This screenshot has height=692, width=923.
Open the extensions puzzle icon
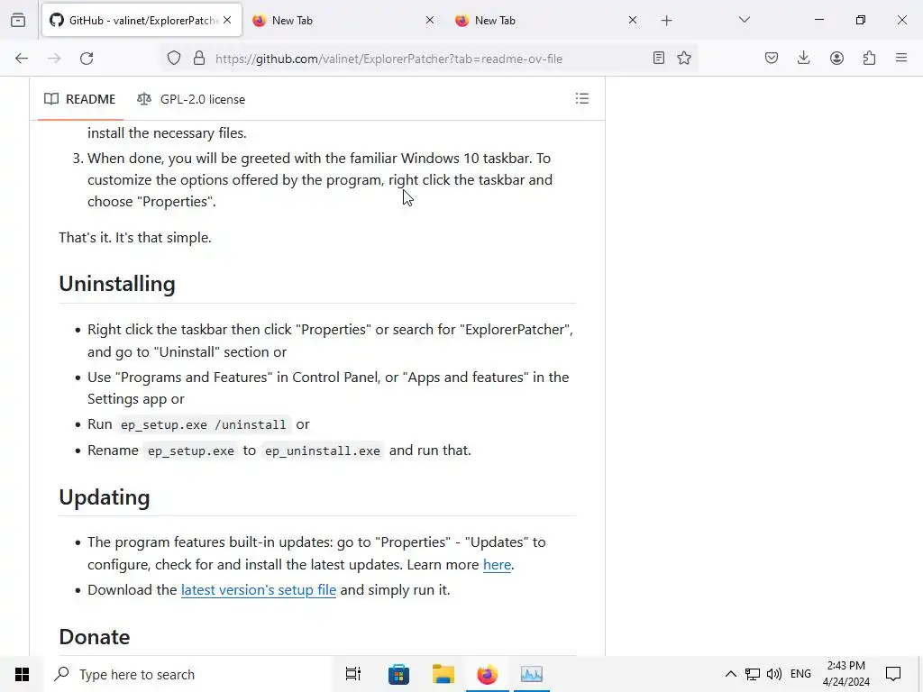click(x=870, y=58)
